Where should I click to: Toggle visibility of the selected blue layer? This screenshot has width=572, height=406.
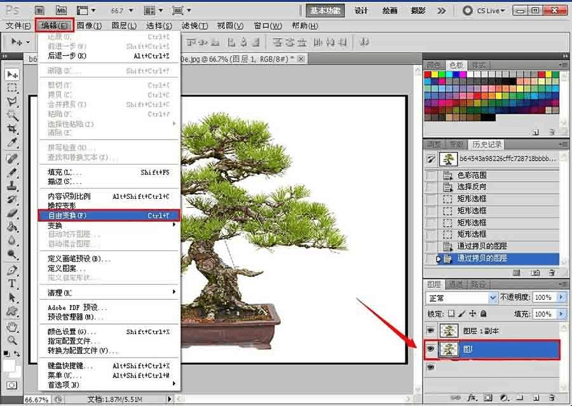431,349
